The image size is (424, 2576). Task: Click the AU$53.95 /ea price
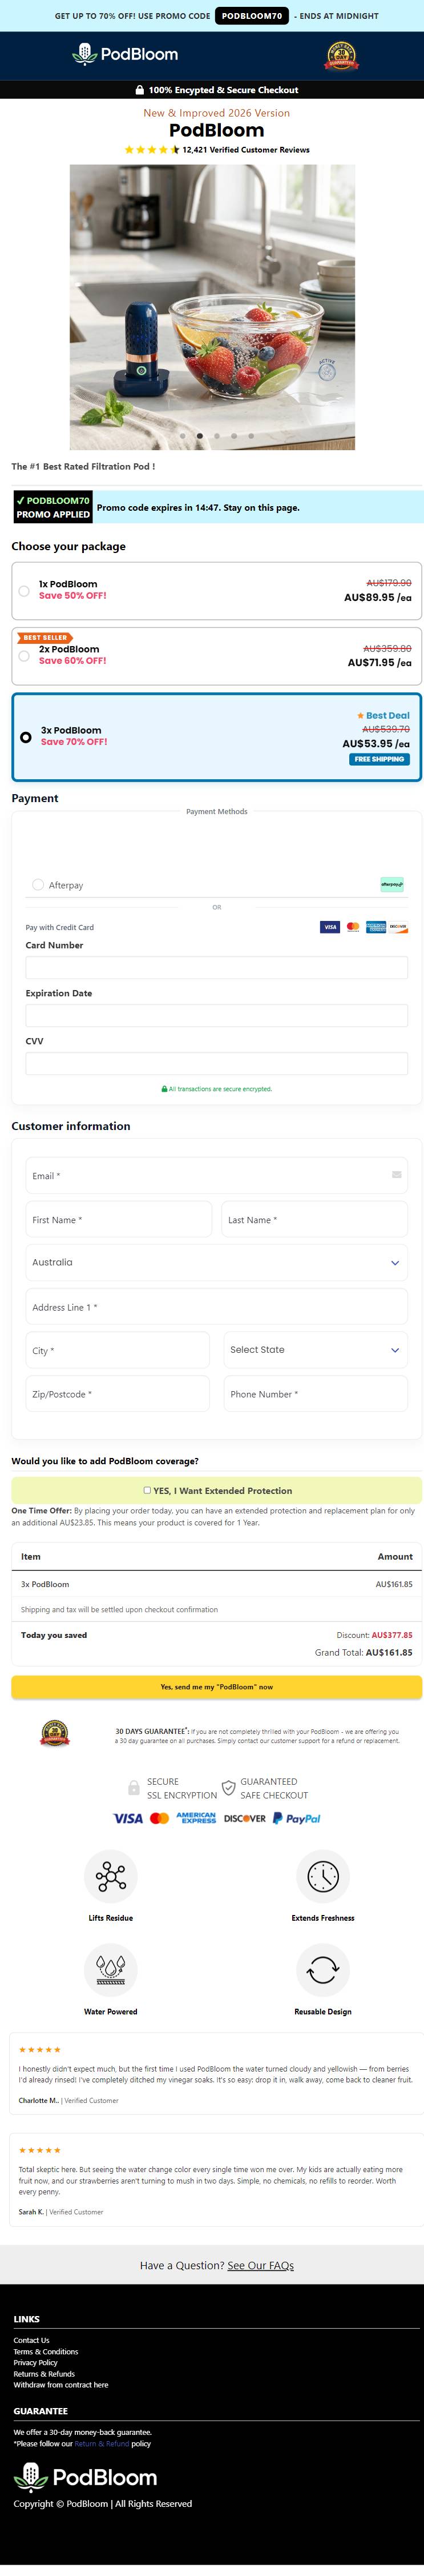click(x=376, y=744)
